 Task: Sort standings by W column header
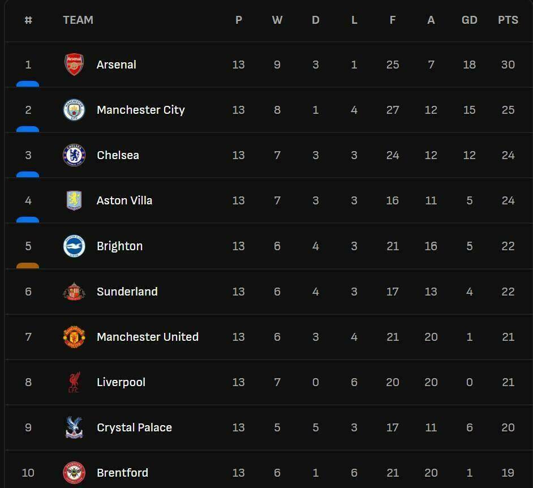pyautogui.click(x=277, y=20)
